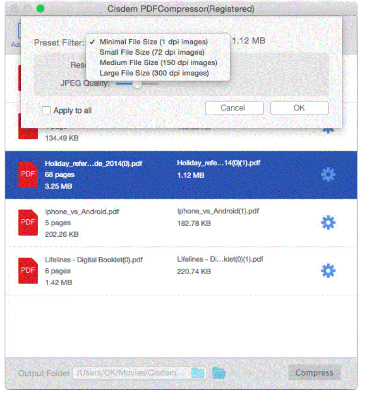This screenshot has height=393, width=367.
Task: Confirm settings with OK button
Action: [299, 108]
